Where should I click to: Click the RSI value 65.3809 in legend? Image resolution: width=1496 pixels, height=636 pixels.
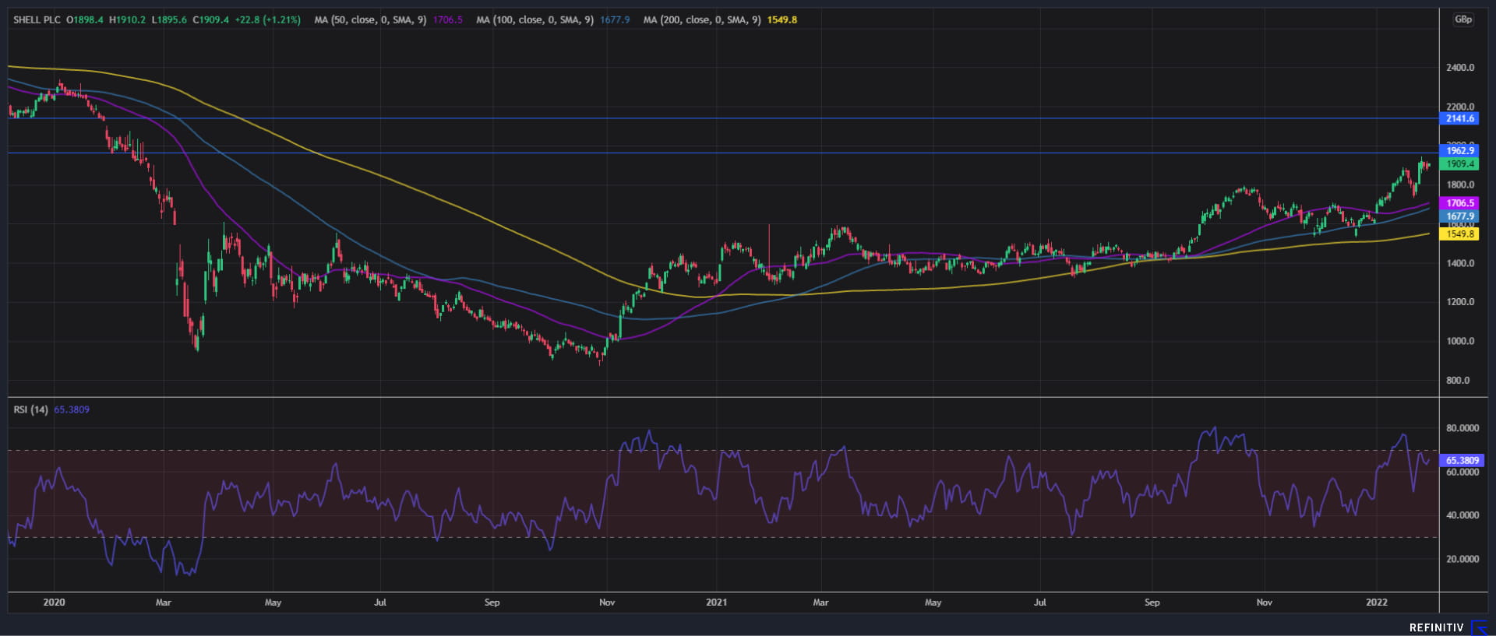point(72,409)
